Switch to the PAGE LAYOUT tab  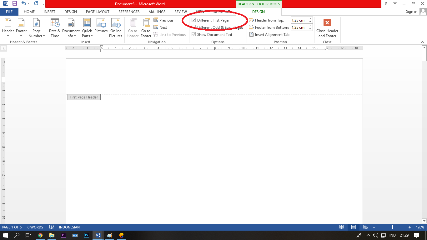click(98, 12)
